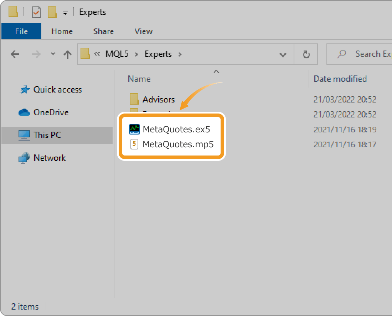The height and width of the screenshot is (316, 392).
Task: Open the File menu tab
Action: click(21, 31)
